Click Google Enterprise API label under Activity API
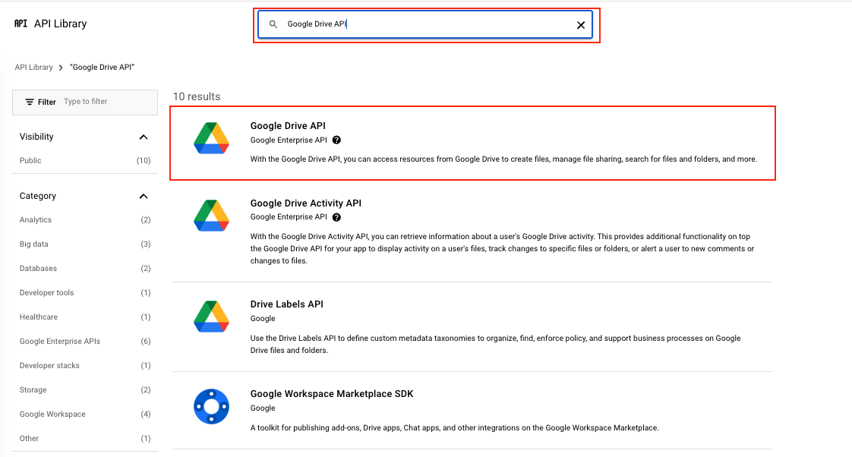852x457 pixels. point(289,217)
